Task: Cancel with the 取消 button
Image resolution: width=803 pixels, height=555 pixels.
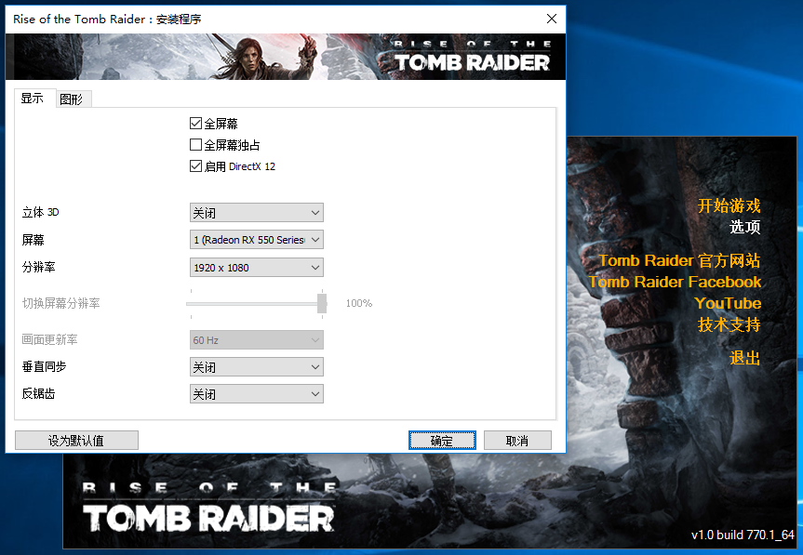Action: (517, 441)
